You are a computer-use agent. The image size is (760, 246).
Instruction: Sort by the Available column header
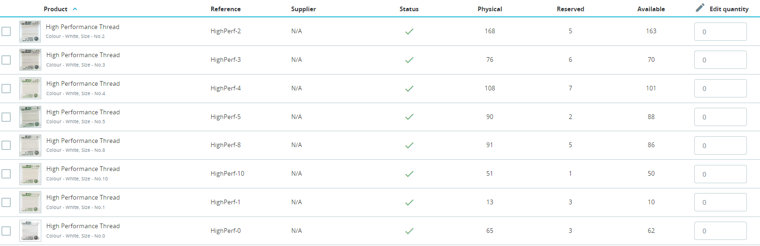click(x=651, y=9)
